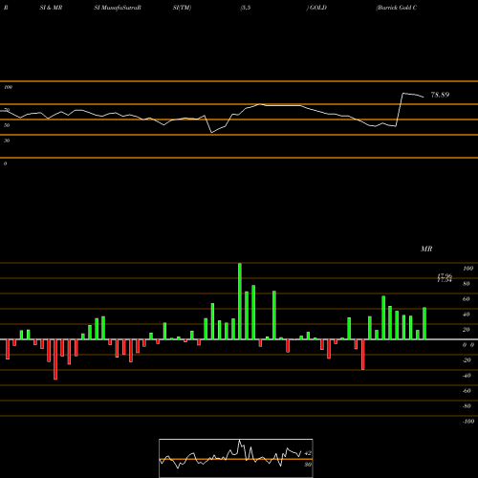Click the 0 label on the left RSI axis
This screenshot has width=478, height=478.
pyautogui.click(x=5, y=163)
